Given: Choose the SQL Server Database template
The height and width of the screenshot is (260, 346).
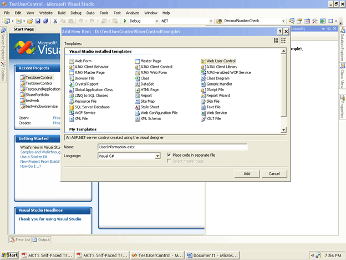Looking at the screenshot, I should (x=89, y=107).
